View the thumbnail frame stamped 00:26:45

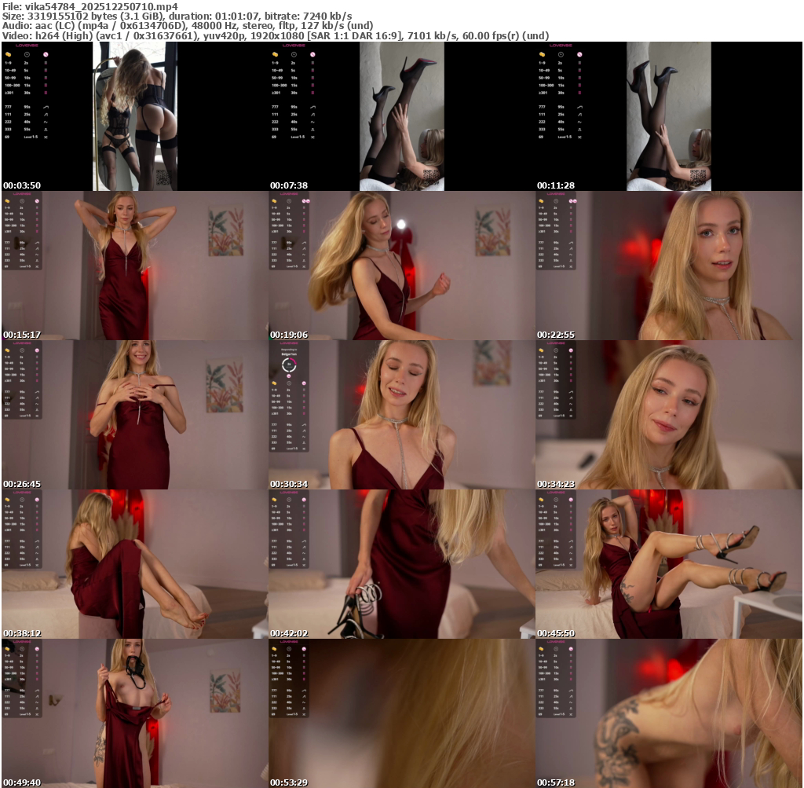pos(134,415)
